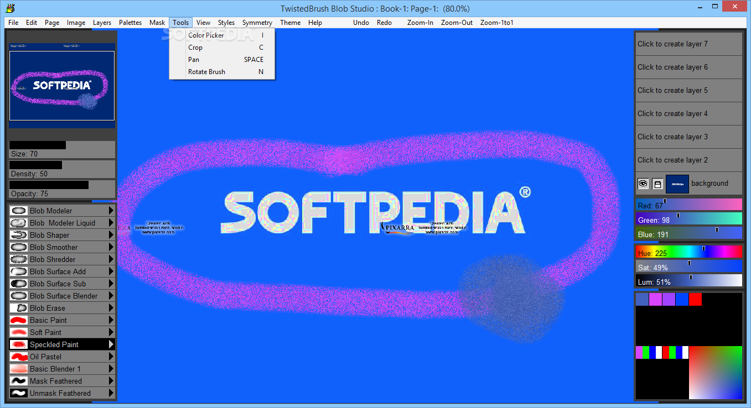Select the Soft Paint brush icon

click(x=19, y=332)
